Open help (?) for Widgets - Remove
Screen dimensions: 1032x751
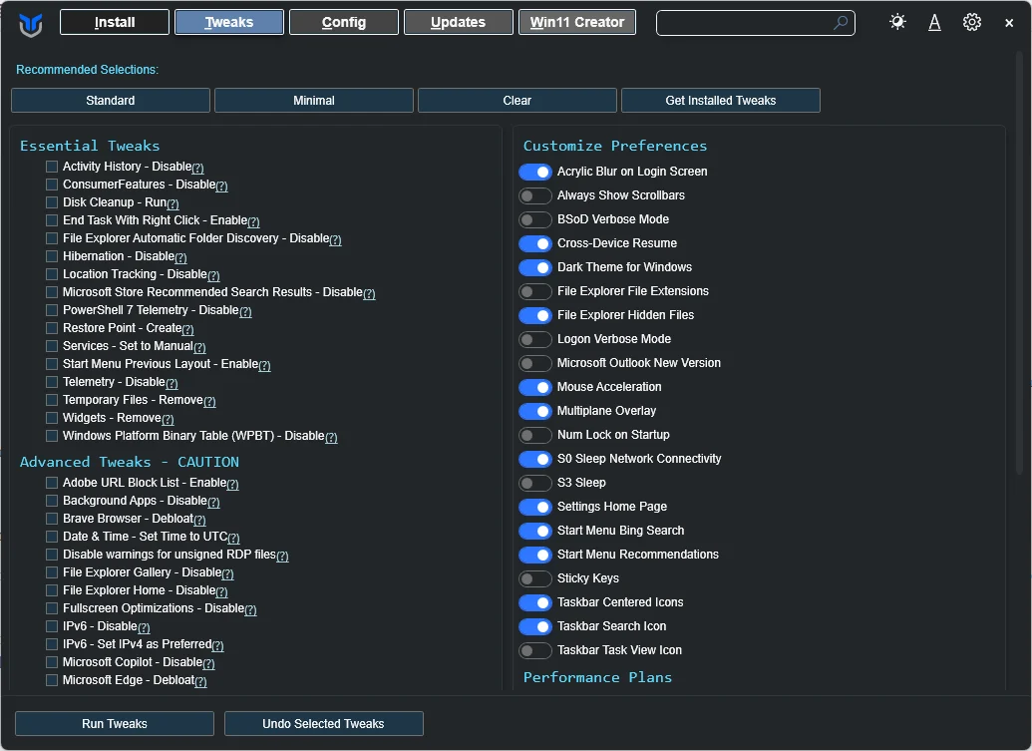click(x=168, y=419)
